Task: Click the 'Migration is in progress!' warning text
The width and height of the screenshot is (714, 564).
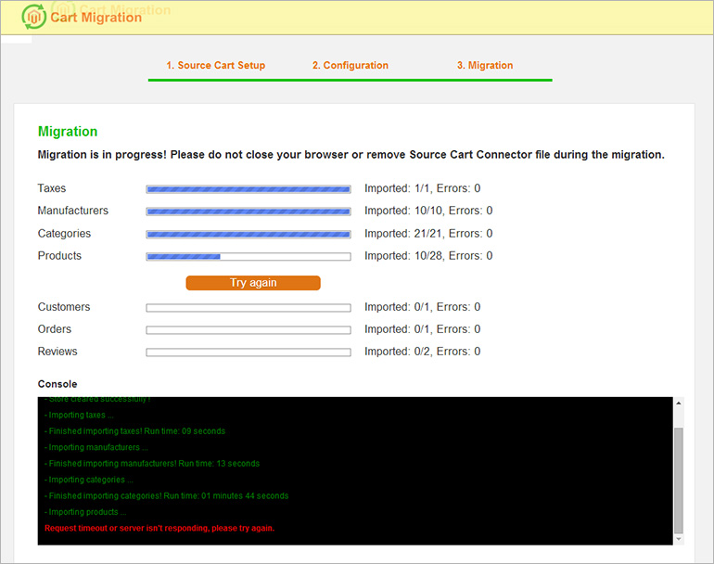Action: [x=351, y=155]
